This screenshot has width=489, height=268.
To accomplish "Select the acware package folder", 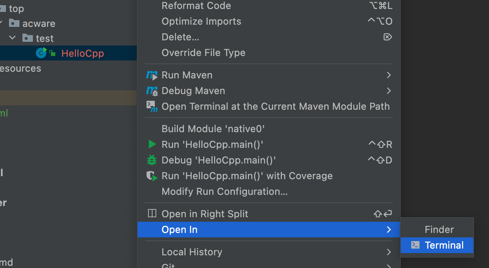I will pyautogui.click(x=39, y=24).
